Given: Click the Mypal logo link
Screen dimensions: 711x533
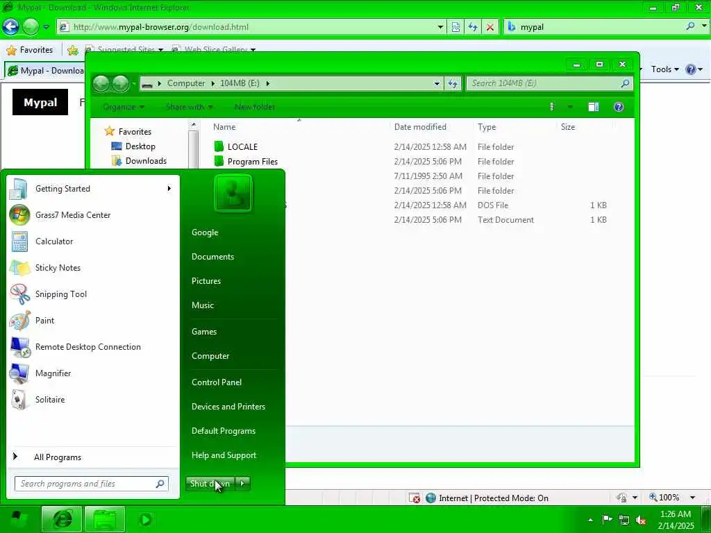Looking at the screenshot, I should 40,102.
